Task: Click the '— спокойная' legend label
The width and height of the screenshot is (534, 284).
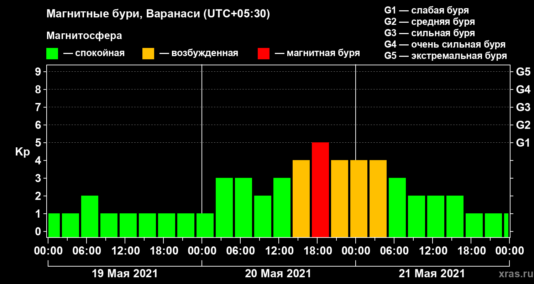Action: [94, 54]
